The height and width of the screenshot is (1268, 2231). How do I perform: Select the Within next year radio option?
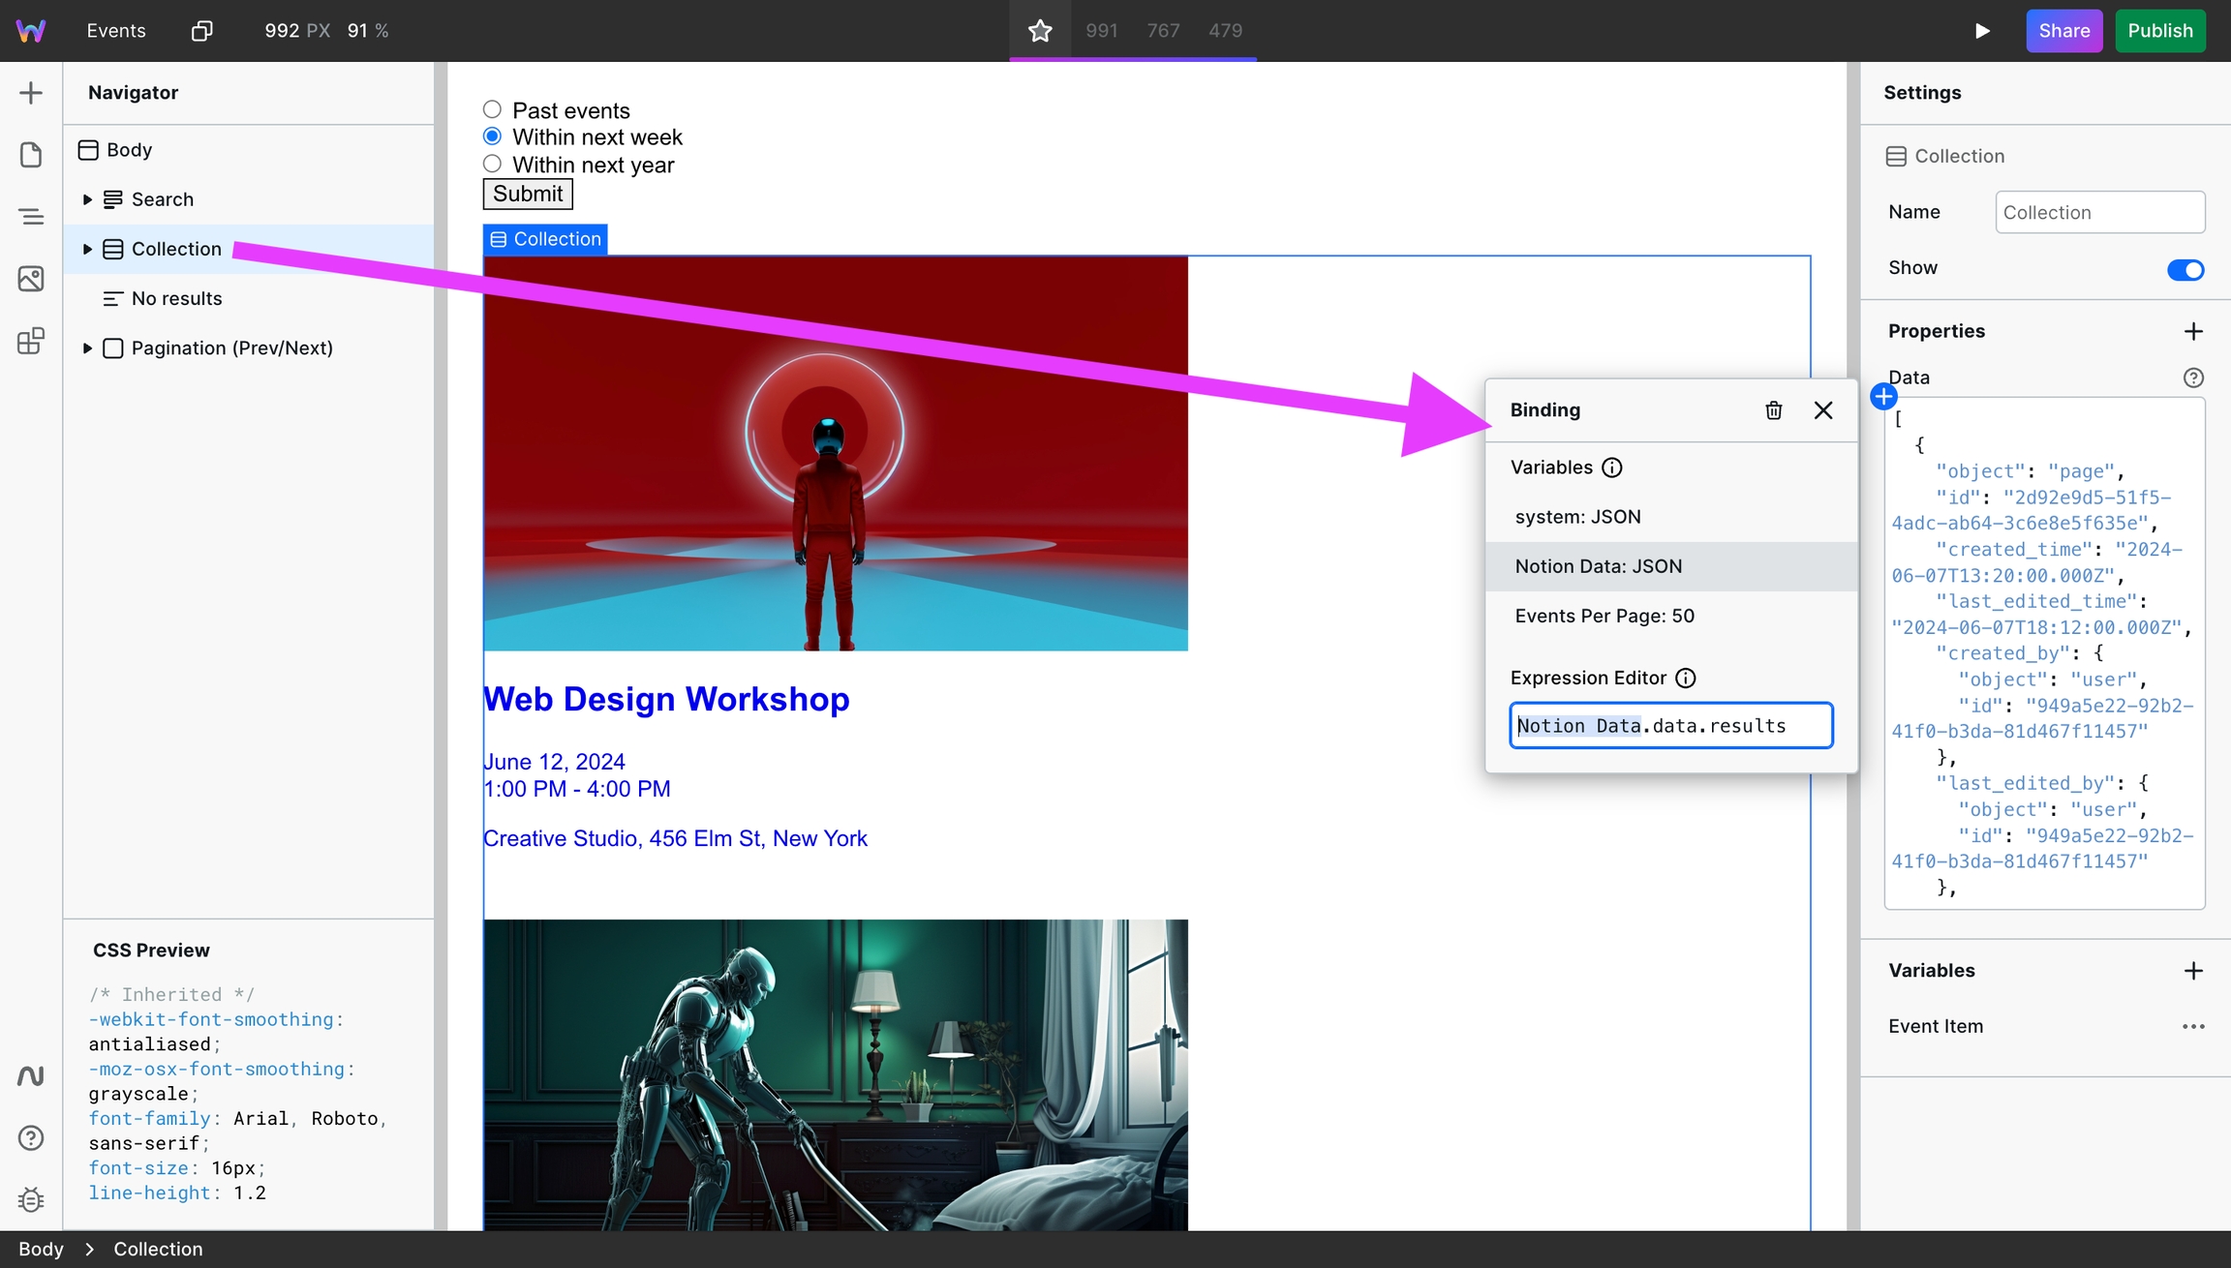pyautogui.click(x=492, y=164)
